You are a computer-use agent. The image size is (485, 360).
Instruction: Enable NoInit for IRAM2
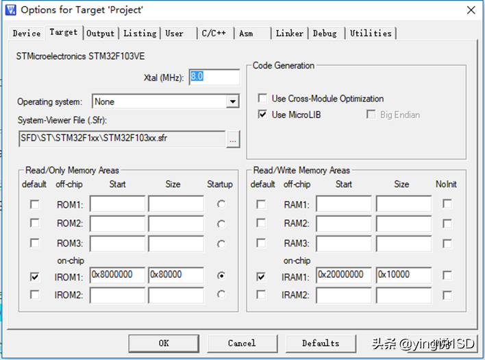pyautogui.click(x=447, y=295)
